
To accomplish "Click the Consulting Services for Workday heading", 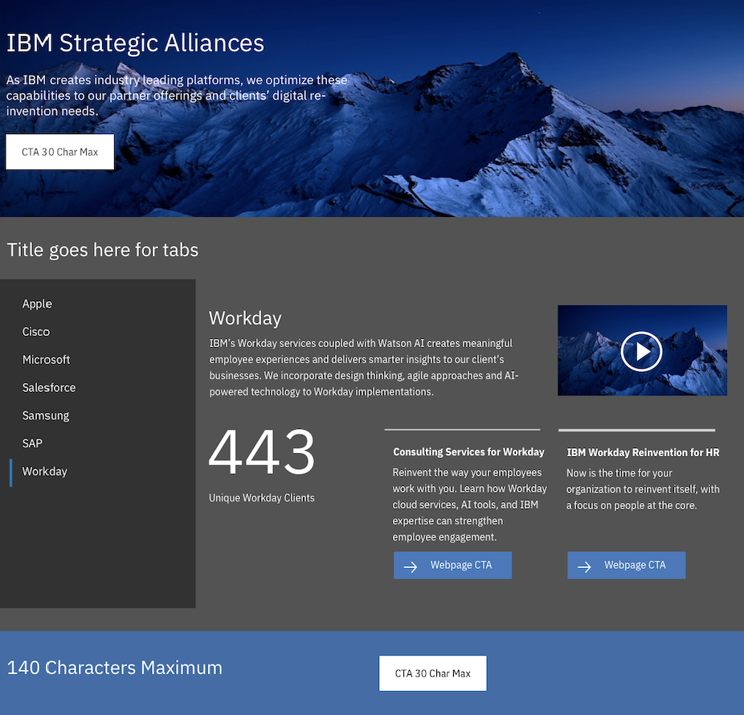I will click(468, 451).
